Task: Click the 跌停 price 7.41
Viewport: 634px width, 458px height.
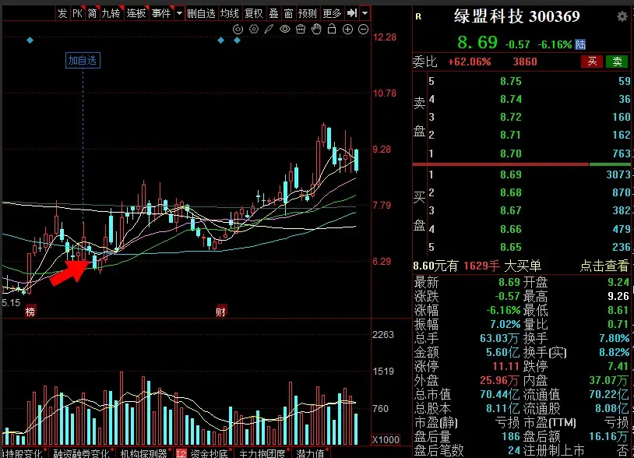Action: click(618, 367)
